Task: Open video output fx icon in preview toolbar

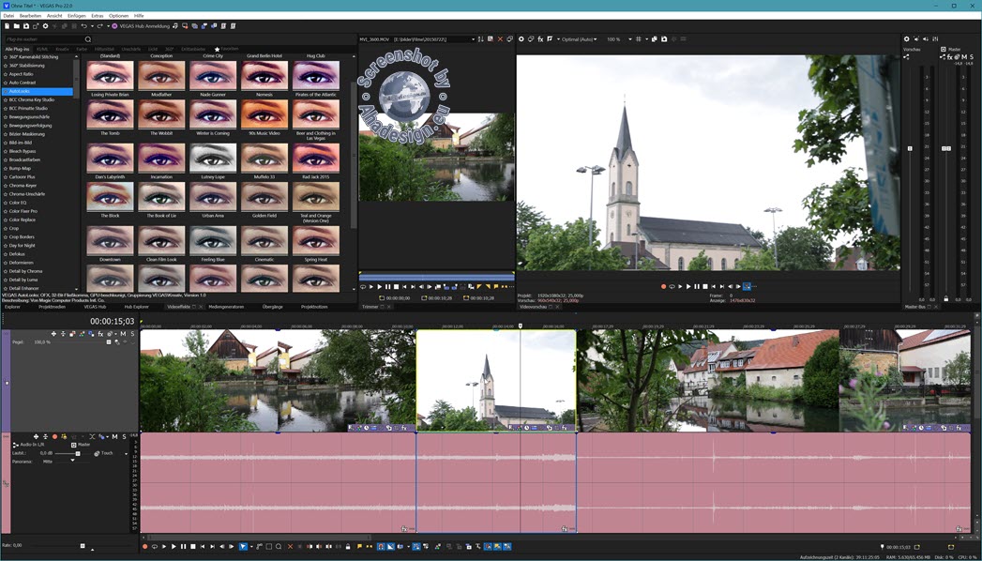Action: pos(540,39)
